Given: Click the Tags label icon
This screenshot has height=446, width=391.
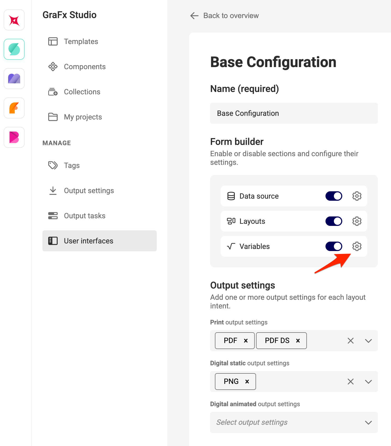Looking at the screenshot, I should tap(53, 165).
